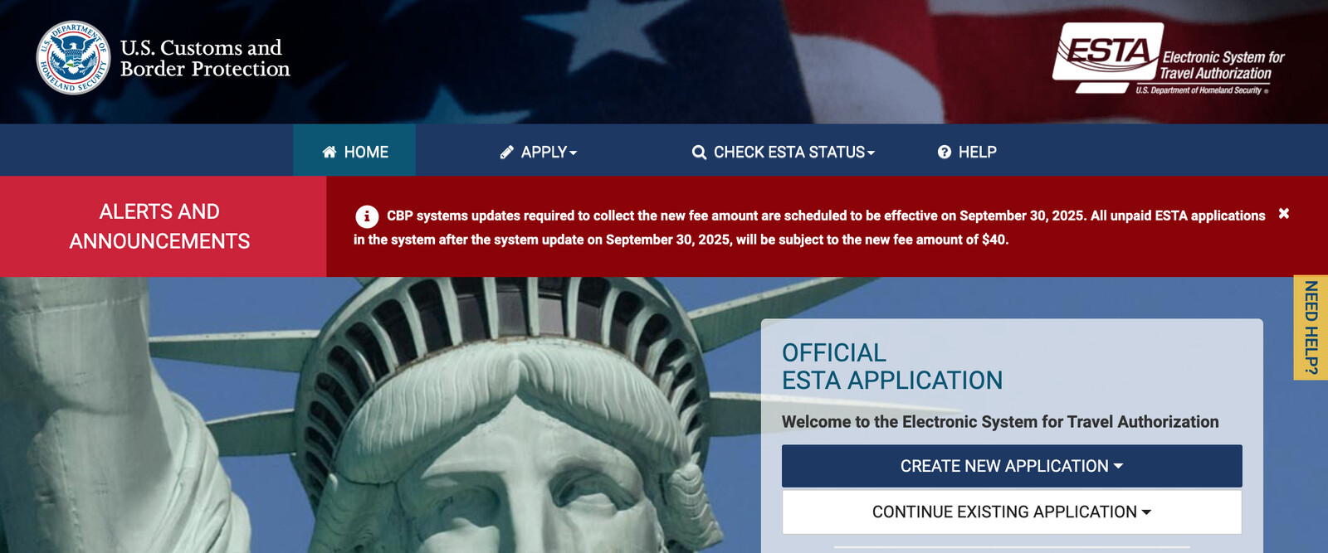This screenshot has height=553, width=1328.
Task: Click the Homeland Security seal logo
Action: [73, 58]
